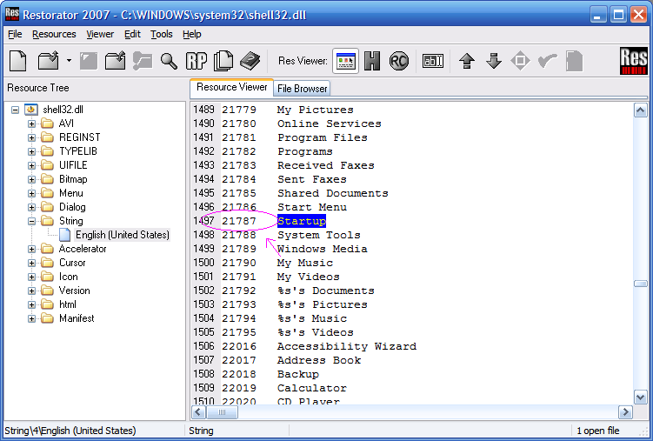Click the highlighted "Startup" string

[x=302, y=221]
